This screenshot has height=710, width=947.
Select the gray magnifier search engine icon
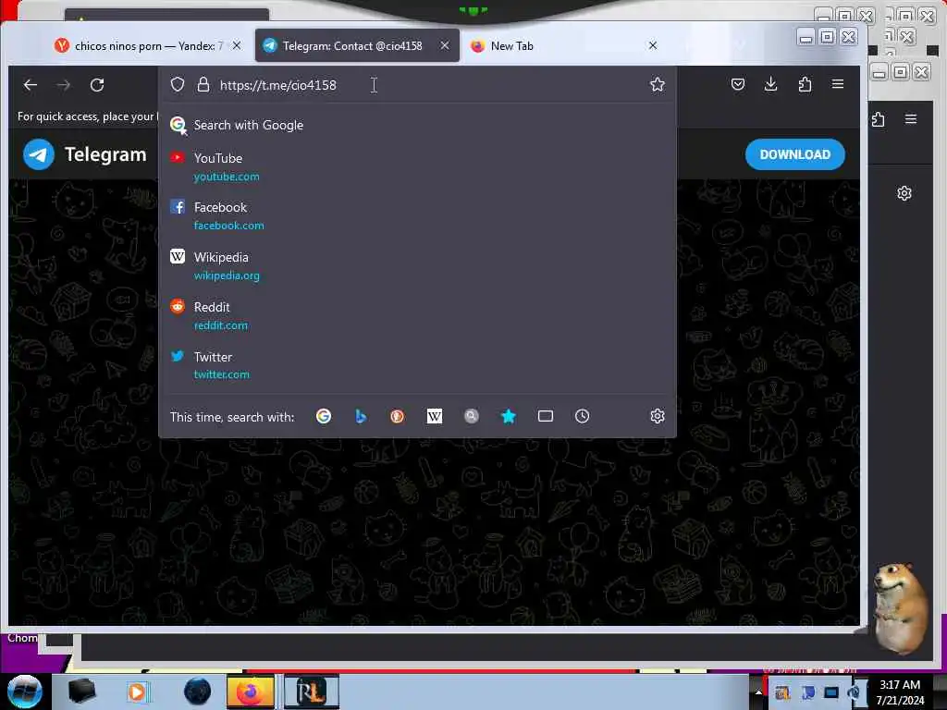click(471, 416)
